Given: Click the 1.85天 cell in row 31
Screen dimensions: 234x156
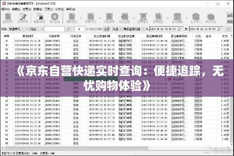Looking at the screenshot, I should pos(225,41).
